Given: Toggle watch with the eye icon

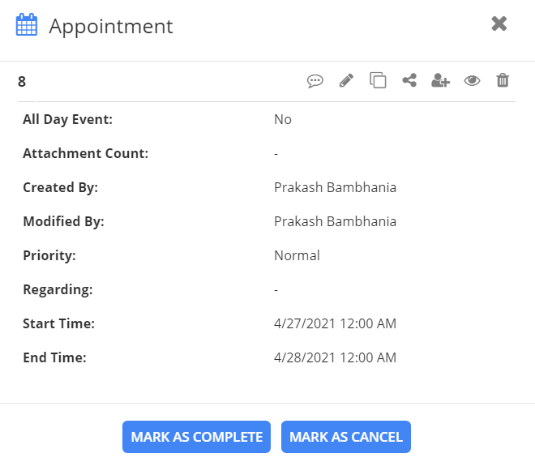Looking at the screenshot, I should (472, 80).
